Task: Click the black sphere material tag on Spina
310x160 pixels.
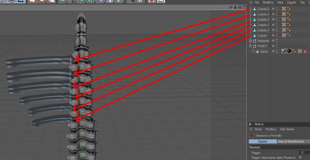Action: click(289, 51)
